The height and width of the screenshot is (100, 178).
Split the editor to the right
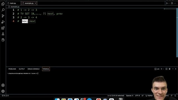(x=172, y=3)
